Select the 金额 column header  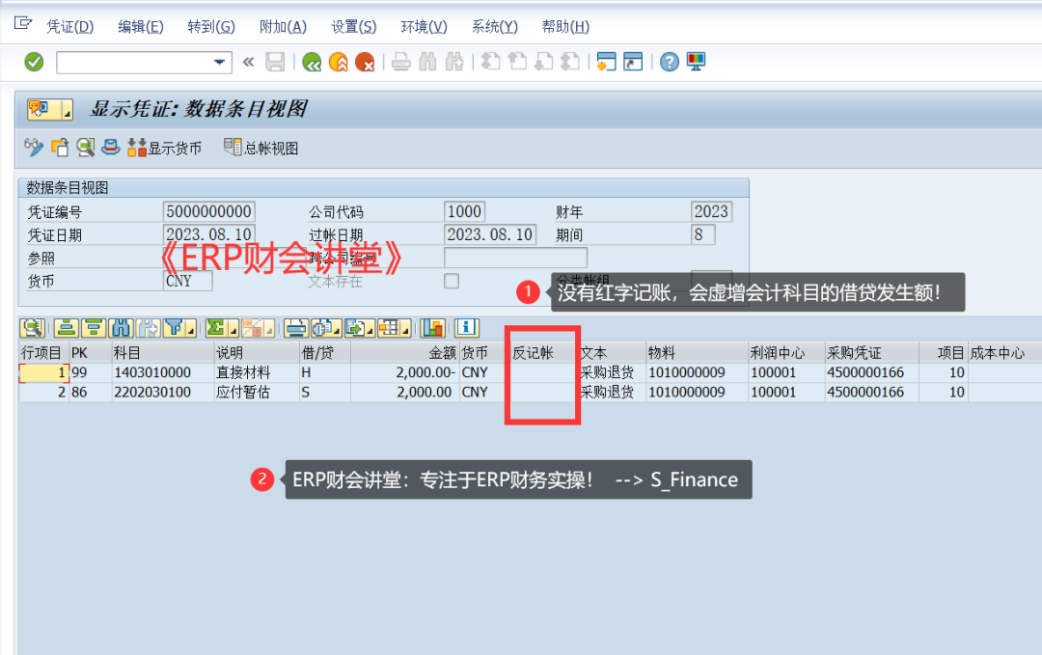403,353
